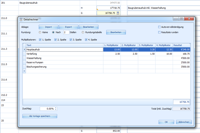Screen dimensions: 200x133
Task: Tick the Resultate runden checkbox
Action: [x=159, y=32]
